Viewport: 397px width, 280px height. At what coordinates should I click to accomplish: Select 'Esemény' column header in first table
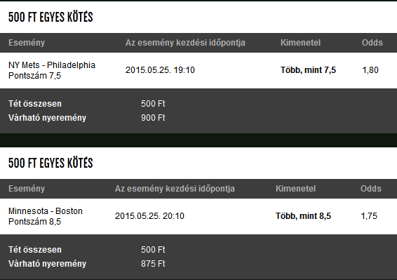coord(27,43)
